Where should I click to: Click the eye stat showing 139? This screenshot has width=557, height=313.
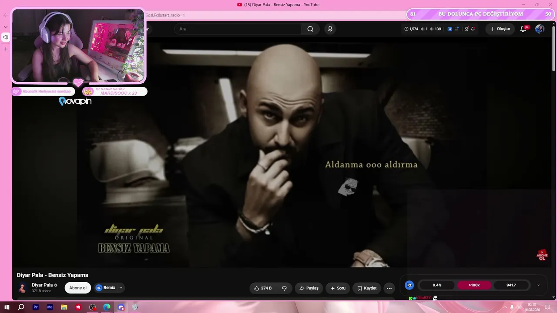(x=435, y=29)
